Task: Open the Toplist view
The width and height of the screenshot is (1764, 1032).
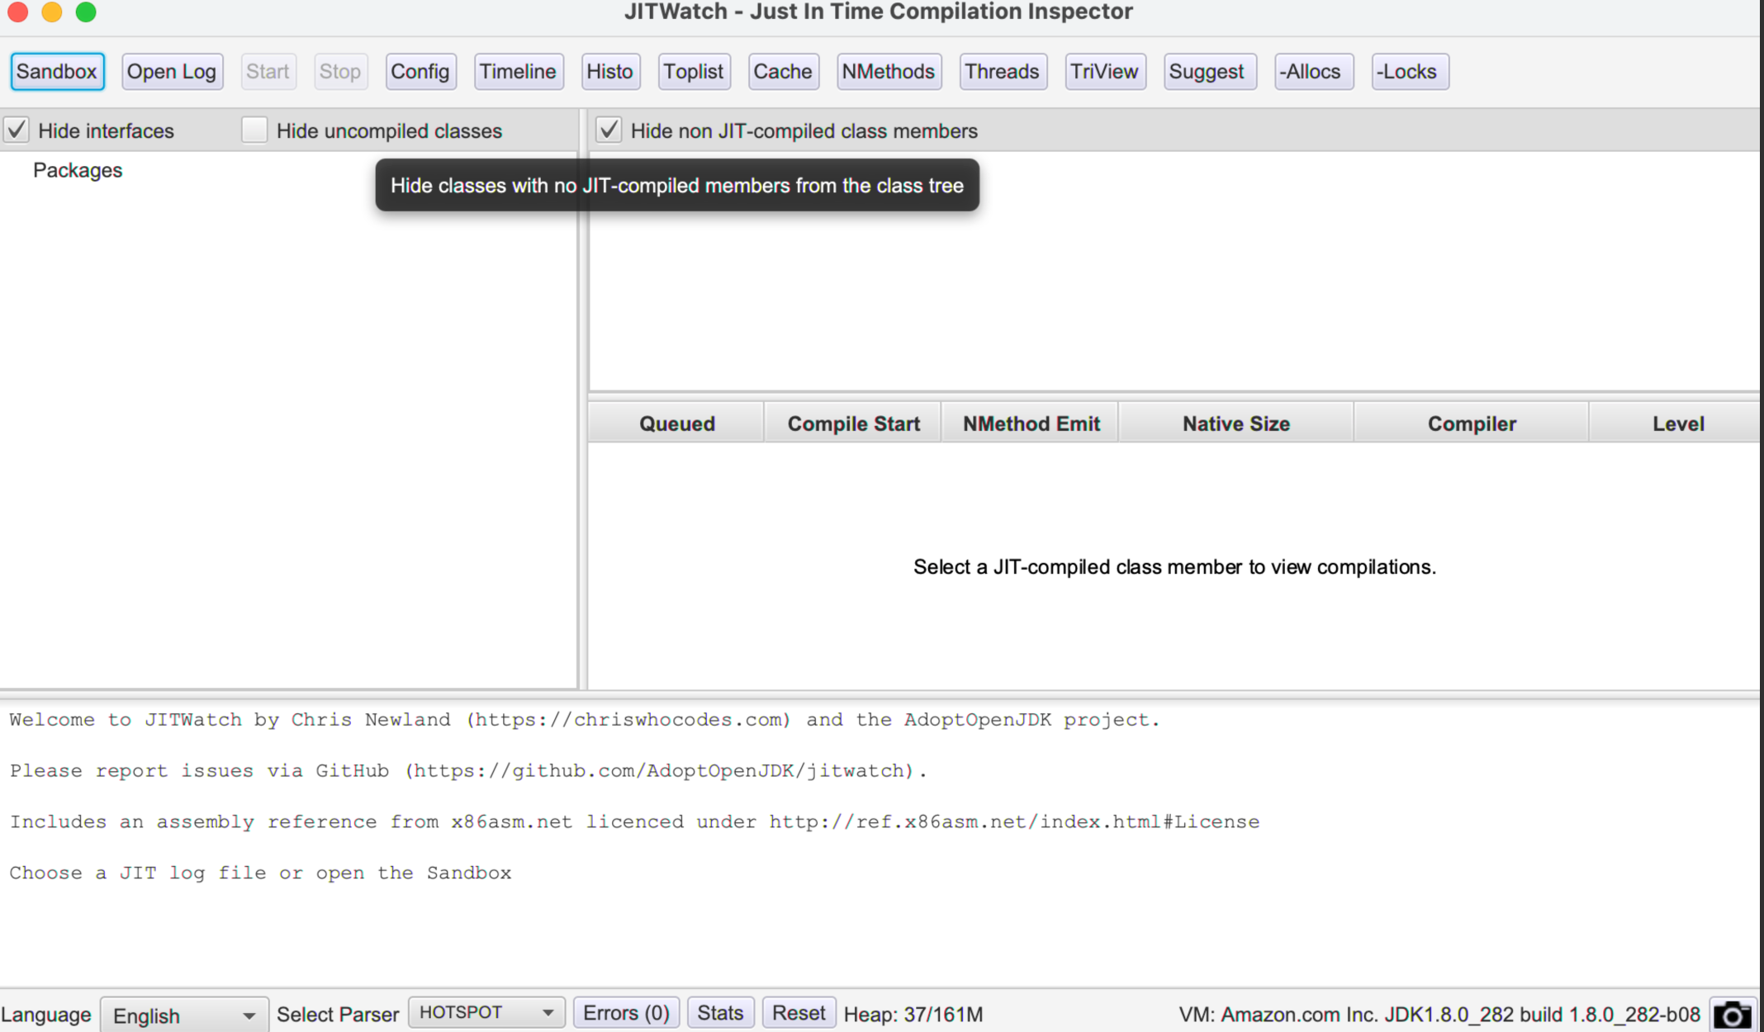Action: pos(694,72)
